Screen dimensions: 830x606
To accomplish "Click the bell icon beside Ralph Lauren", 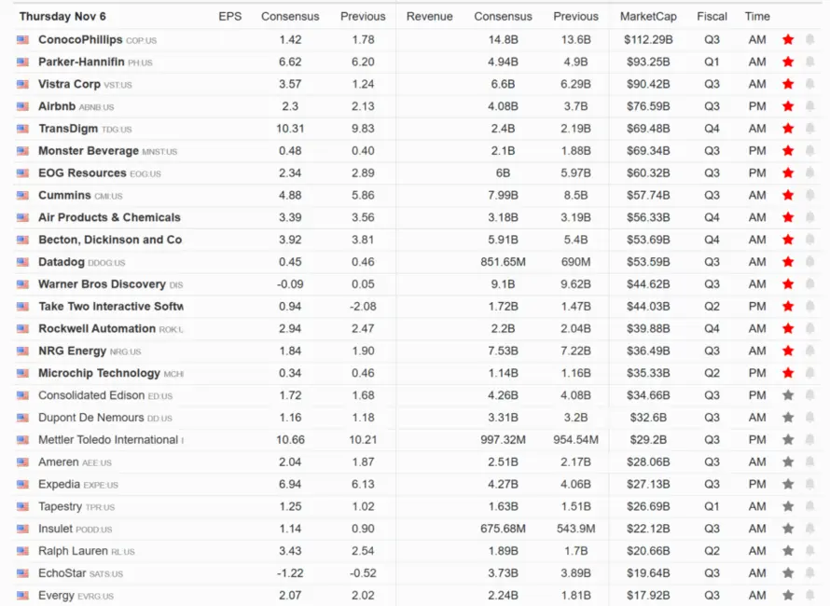I will point(809,551).
